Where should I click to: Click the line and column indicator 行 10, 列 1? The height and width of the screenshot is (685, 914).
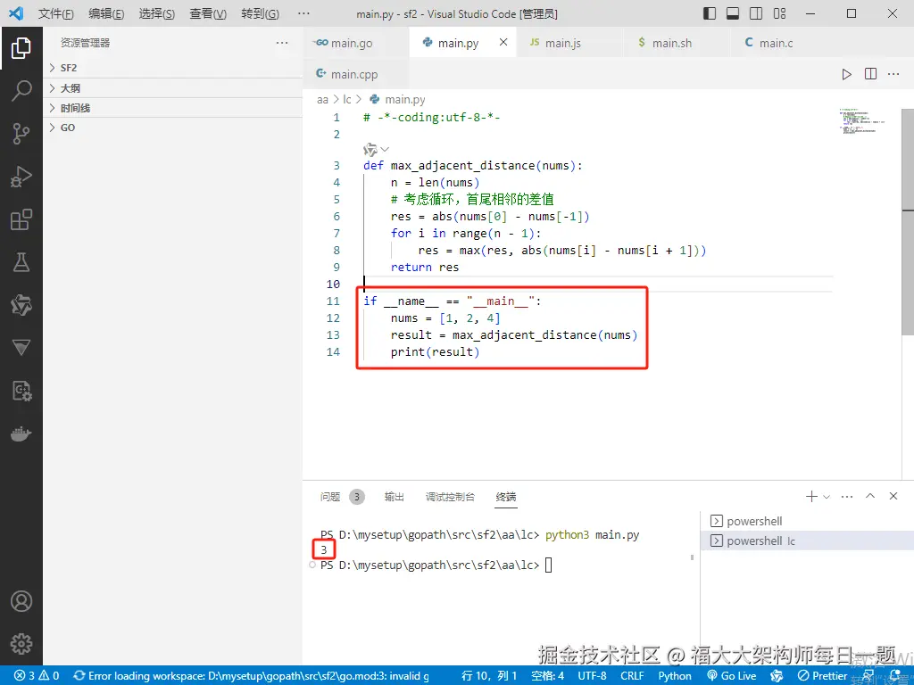coord(489,676)
